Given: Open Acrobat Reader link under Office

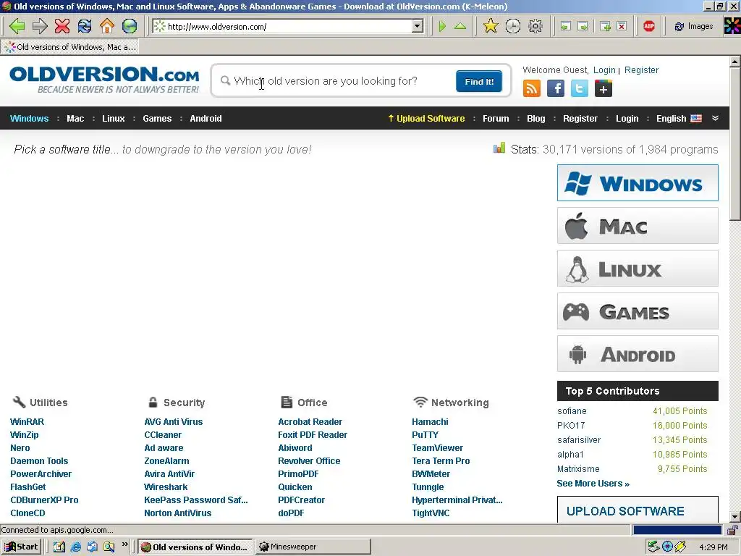Looking at the screenshot, I should pyautogui.click(x=310, y=422).
